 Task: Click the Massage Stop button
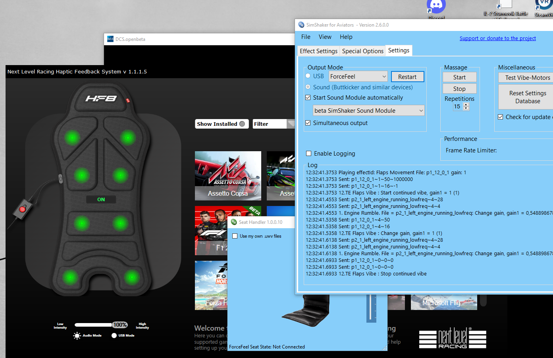click(459, 89)
